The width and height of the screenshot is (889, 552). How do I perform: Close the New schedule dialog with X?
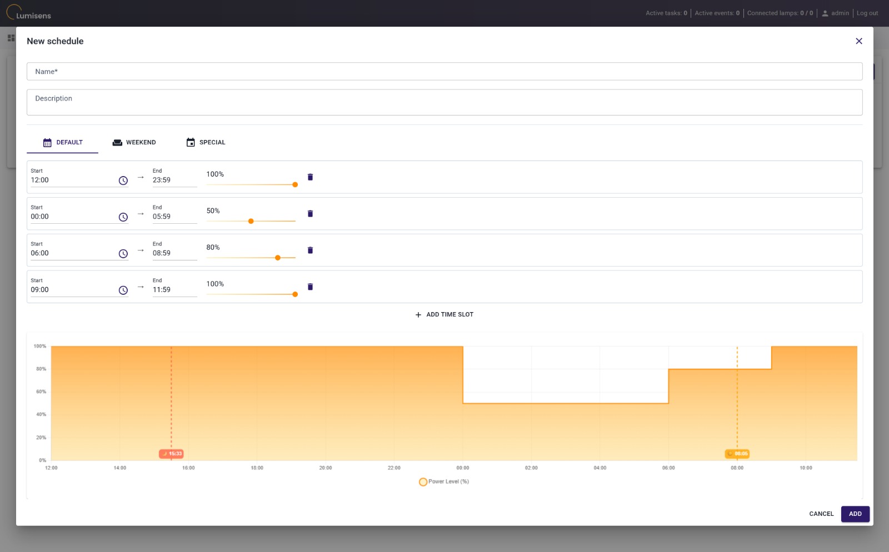859,41
